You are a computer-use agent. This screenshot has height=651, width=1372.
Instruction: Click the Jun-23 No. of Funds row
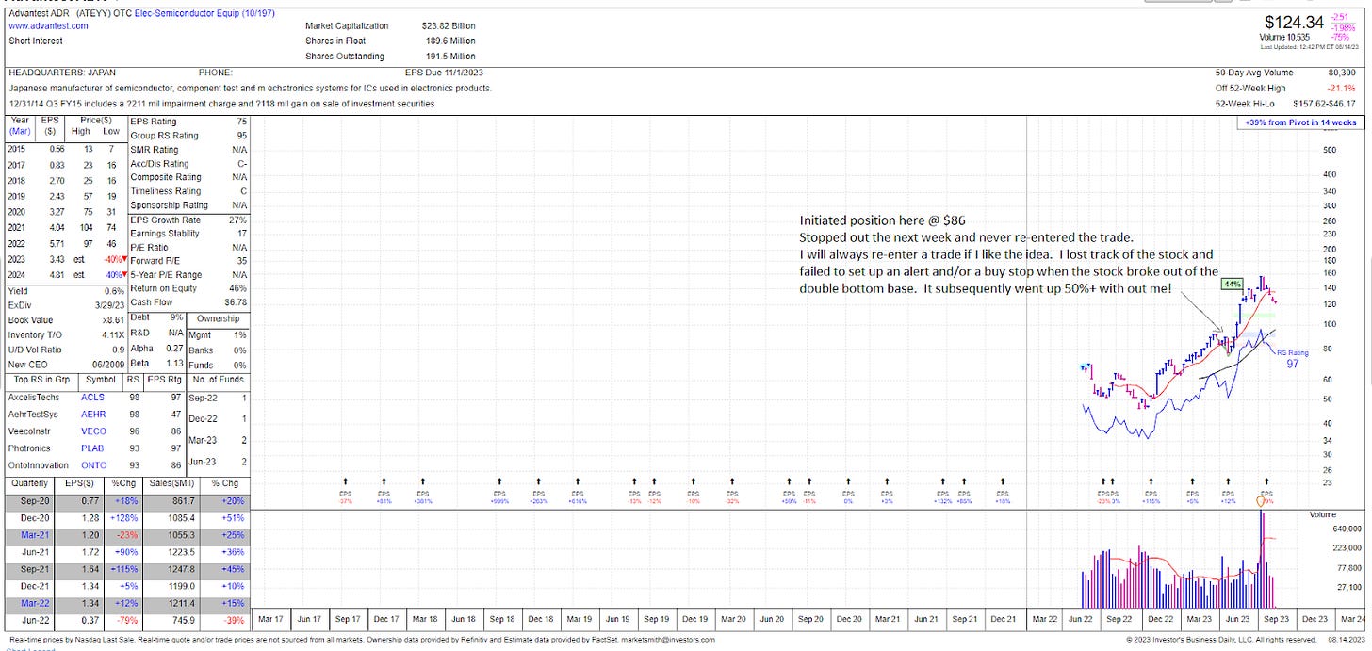pyautogui.click(x=219, y=461)
